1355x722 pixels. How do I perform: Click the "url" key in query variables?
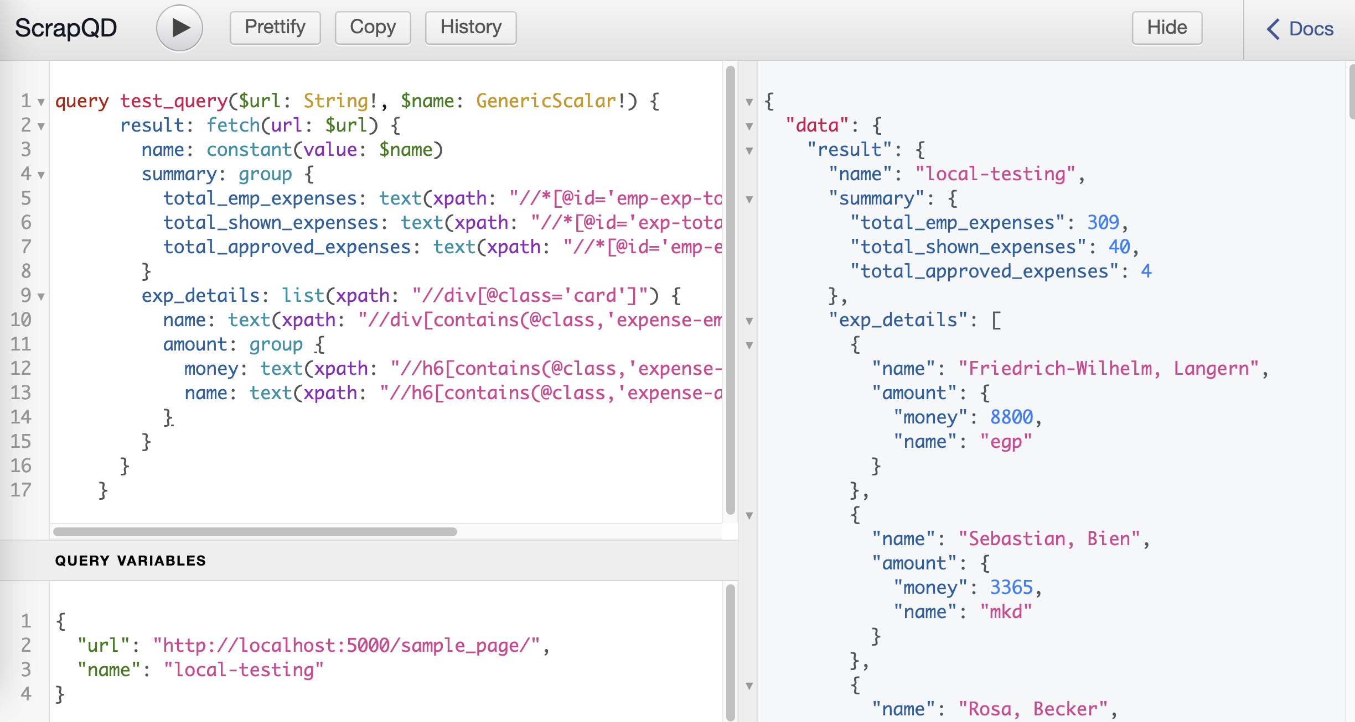(x=104, y=646)
